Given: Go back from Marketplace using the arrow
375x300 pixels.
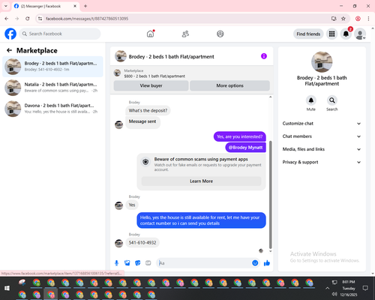Looking at the screenshot, I should coord(9,50).
